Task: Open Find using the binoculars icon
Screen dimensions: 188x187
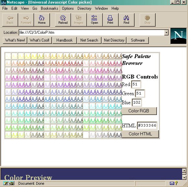Action: tap(126, 20)
